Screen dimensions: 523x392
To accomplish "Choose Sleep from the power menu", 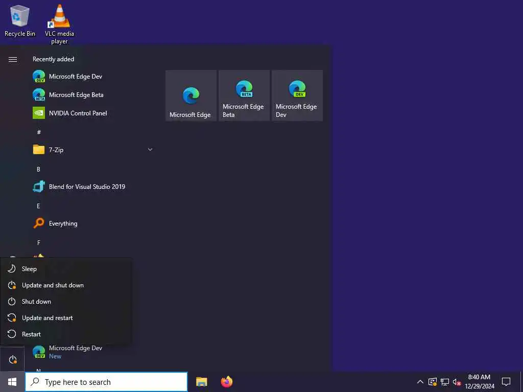I will [x=66, y=268].
